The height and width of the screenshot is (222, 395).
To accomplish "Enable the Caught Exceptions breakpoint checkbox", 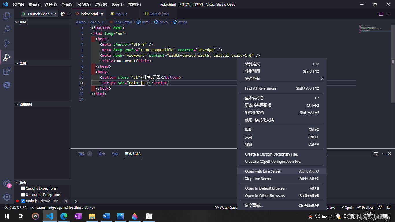I will (23, 188).
